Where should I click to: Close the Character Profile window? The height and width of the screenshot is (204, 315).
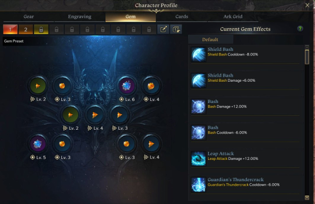coord(308,5)
